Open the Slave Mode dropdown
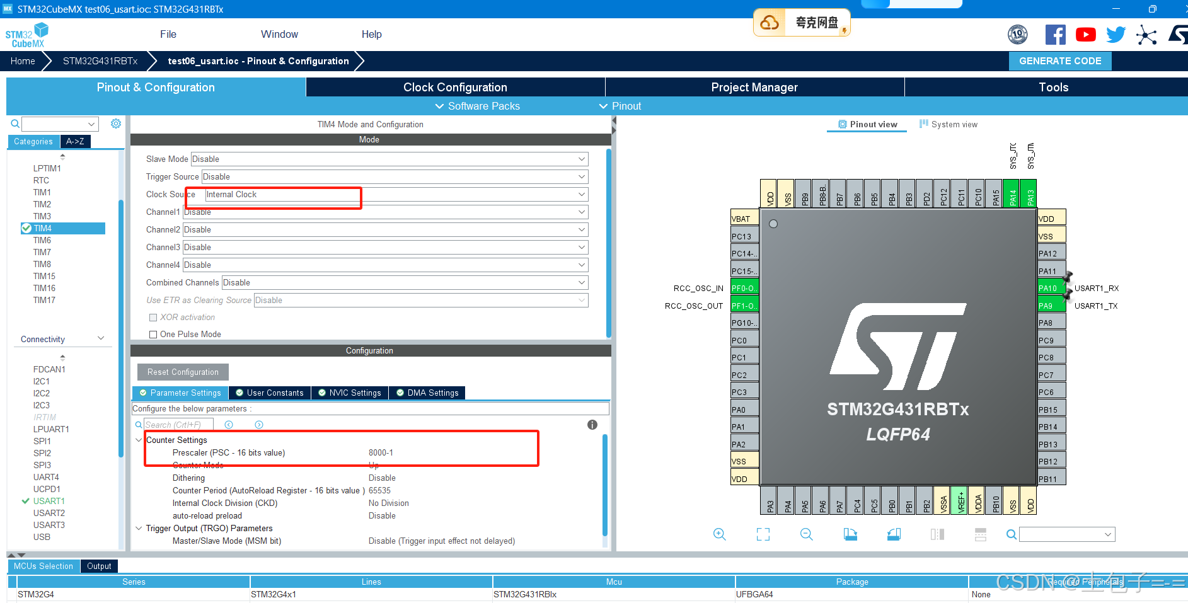The image size is (1188, 603). pos(389,159)
